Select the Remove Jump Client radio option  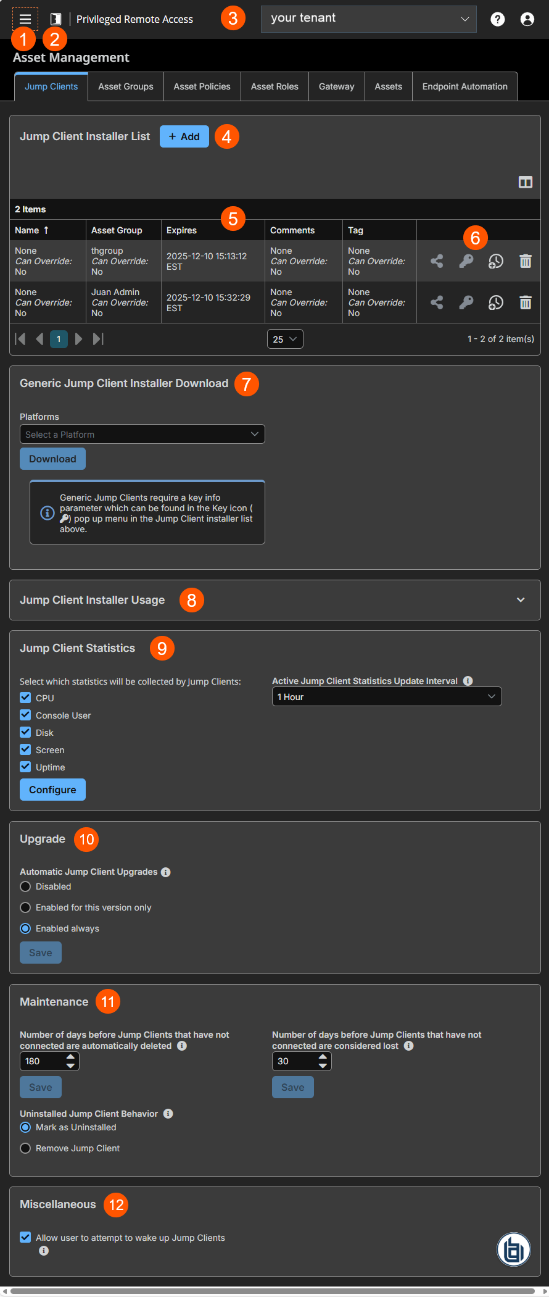click(x=25, y=1148)
